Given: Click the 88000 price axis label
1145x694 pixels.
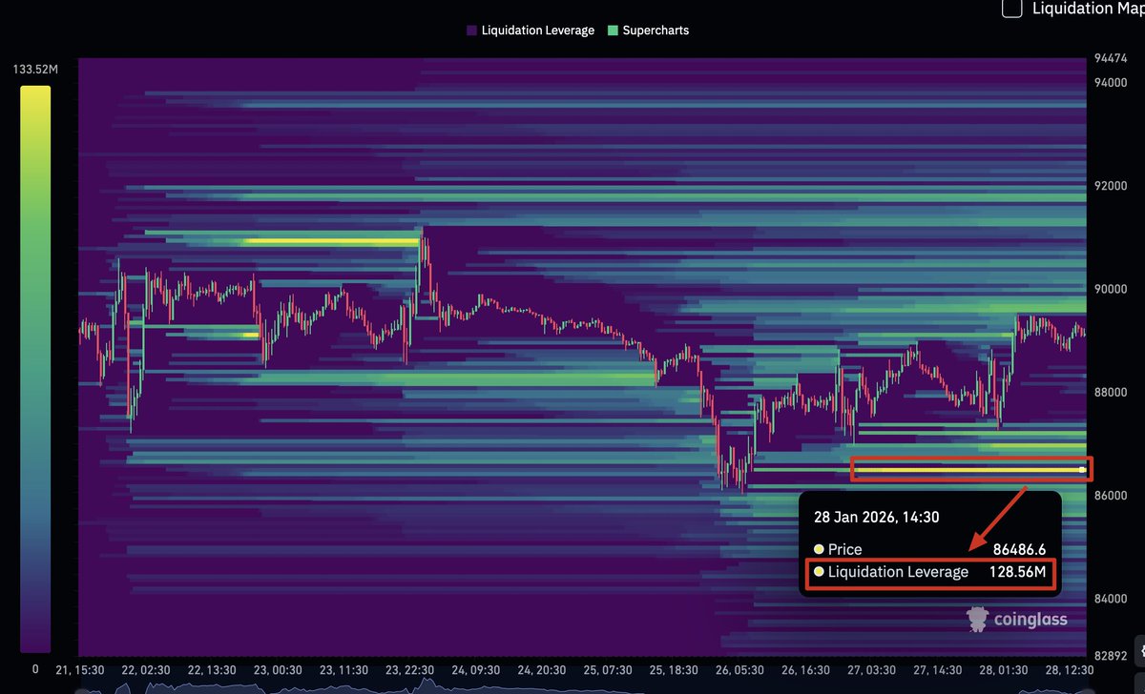Looking at the screenshot, I should [1110, 393].
